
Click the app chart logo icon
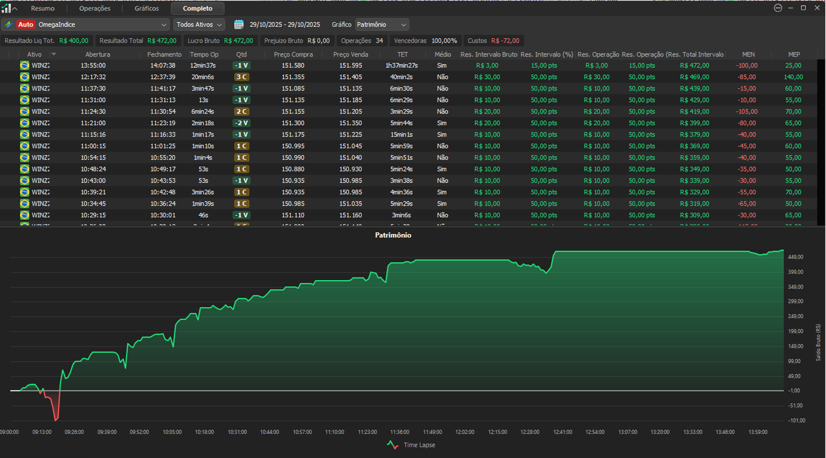(x=6, y=8)
